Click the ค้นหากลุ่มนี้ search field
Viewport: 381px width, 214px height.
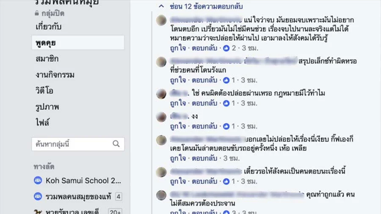(78, 144)
